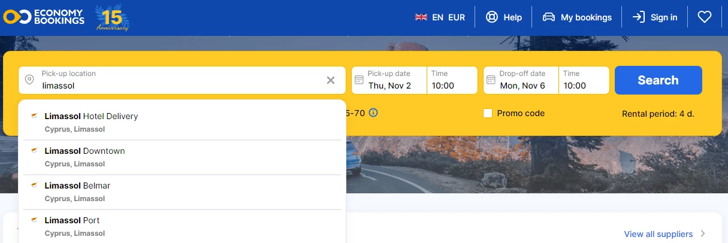Open the drop-off Time dropdown
Viewport: 728px width, 243px height.
[x=584, y=80]
